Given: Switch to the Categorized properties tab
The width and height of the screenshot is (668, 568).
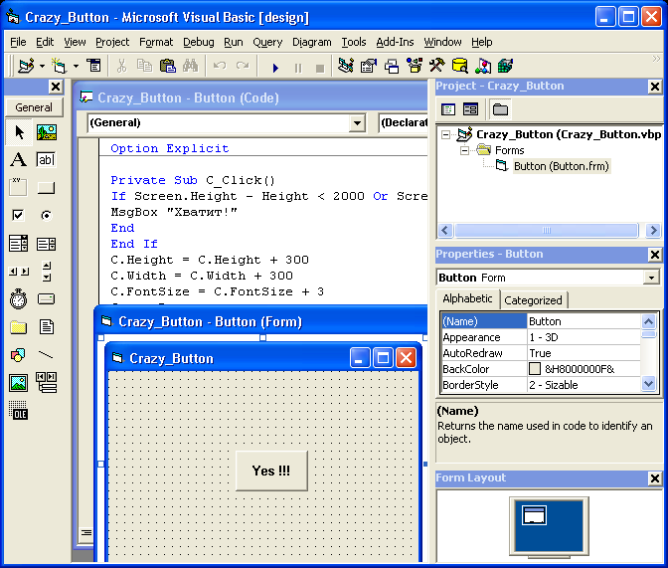Looking at the screenshot, I should pyautogui.click(x=533, y=300).
